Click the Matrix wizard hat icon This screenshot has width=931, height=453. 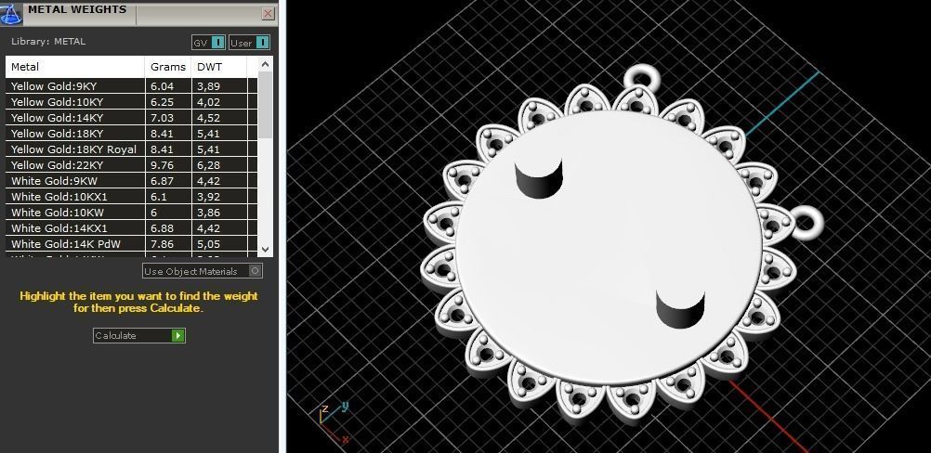click(x=10, y=13)
